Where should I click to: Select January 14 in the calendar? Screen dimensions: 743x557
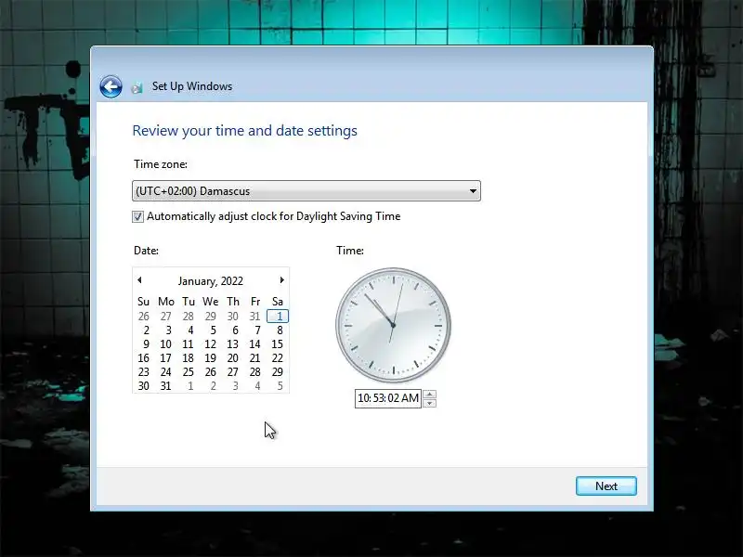point(254,344)
